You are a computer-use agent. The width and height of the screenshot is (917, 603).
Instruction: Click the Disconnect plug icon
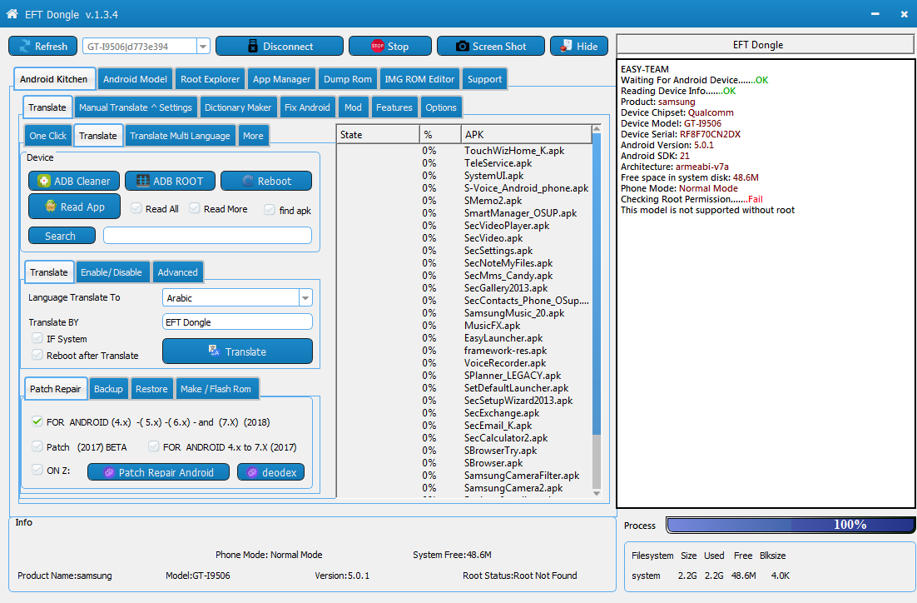click(x=253, y=47)
